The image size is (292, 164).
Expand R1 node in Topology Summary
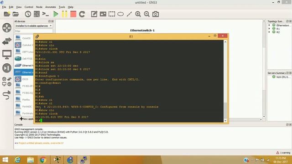[269, 29]
